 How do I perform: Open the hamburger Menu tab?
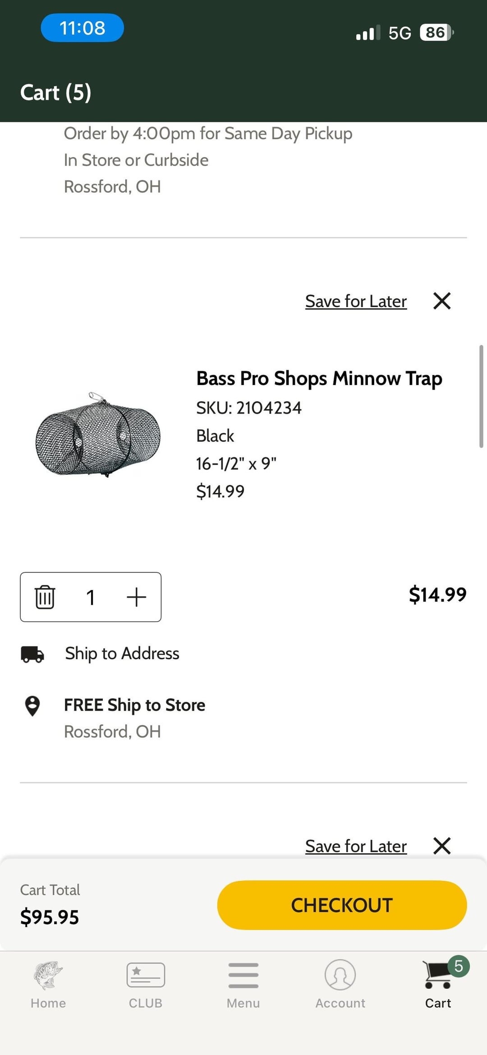(x=243, y=985)
